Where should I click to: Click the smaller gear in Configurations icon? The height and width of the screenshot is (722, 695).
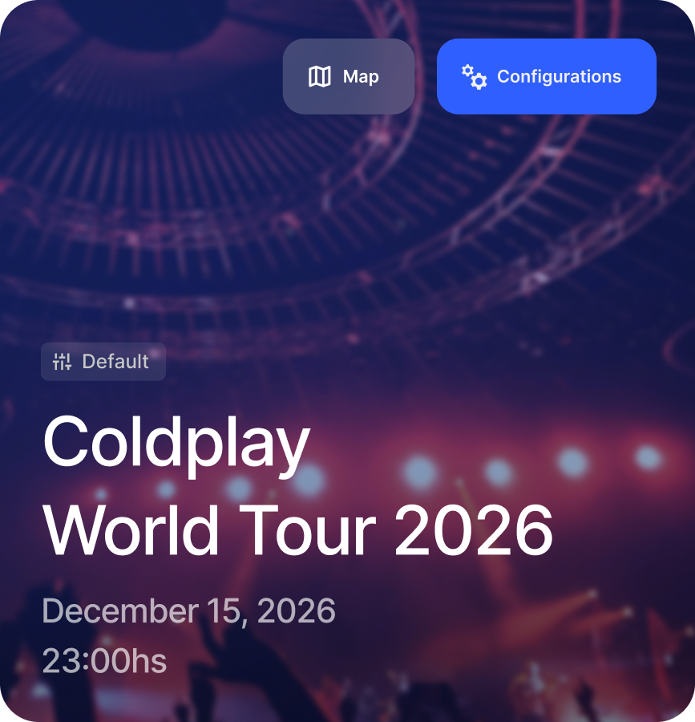467,71
